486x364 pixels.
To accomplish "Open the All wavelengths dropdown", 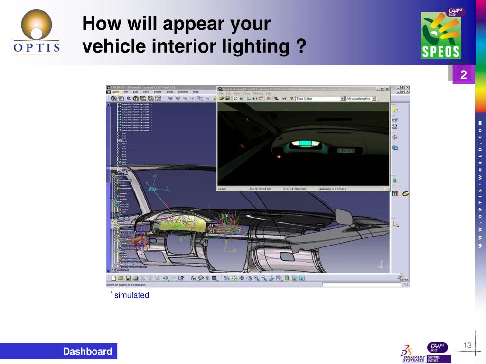I will [x=374, y=99].
